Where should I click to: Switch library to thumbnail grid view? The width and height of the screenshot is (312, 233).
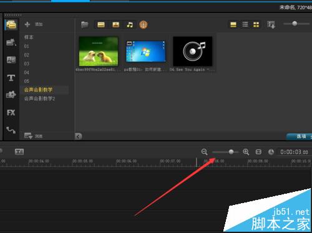click(x=256, y=25)
